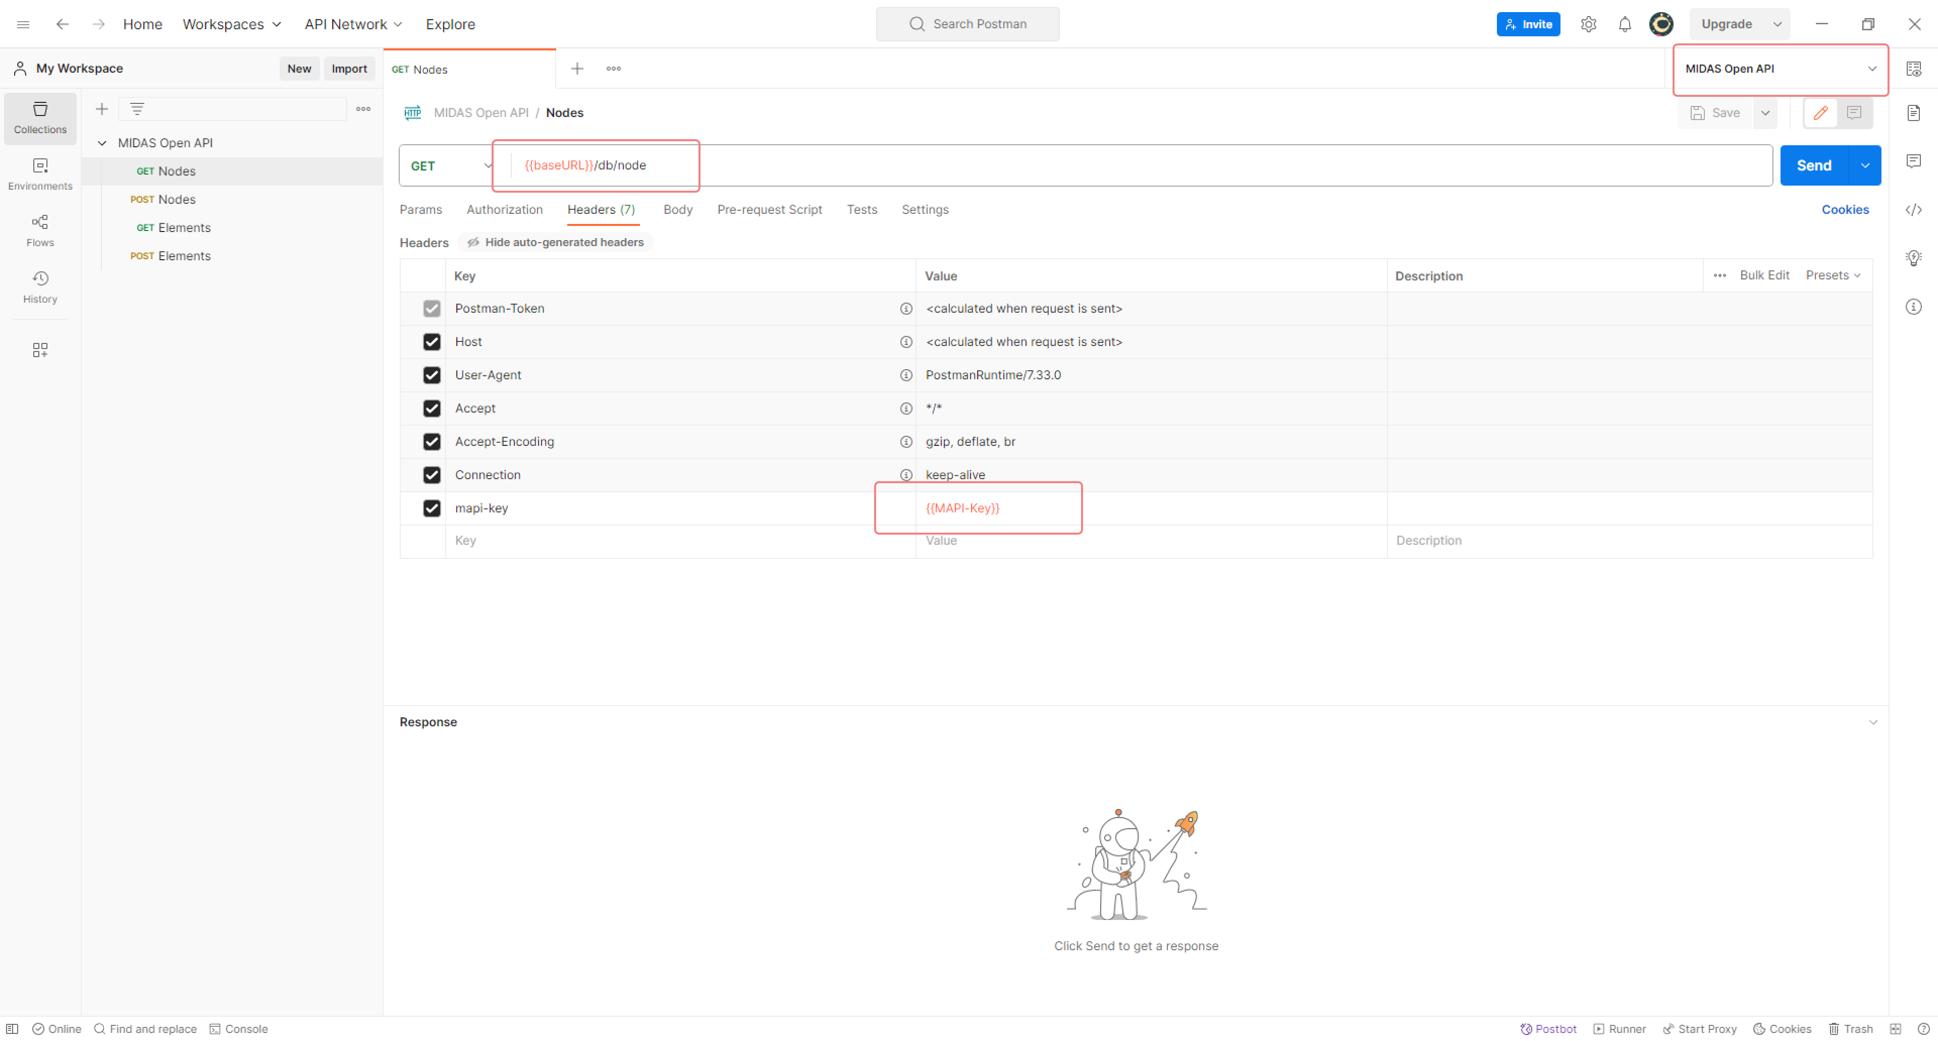1938x1041 pixels.
Task: Click info icon beside User-Agent header
Action: click(x=906, y=375)
